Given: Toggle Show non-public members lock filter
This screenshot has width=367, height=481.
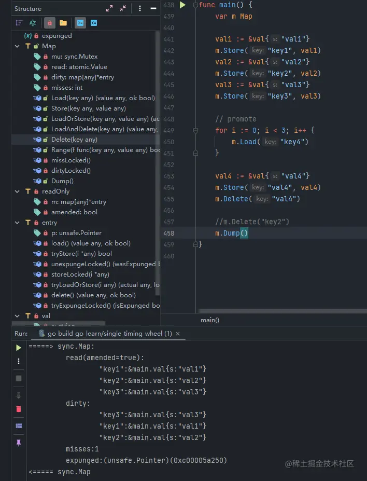Looking at the screenshot, I should point(50,23).
